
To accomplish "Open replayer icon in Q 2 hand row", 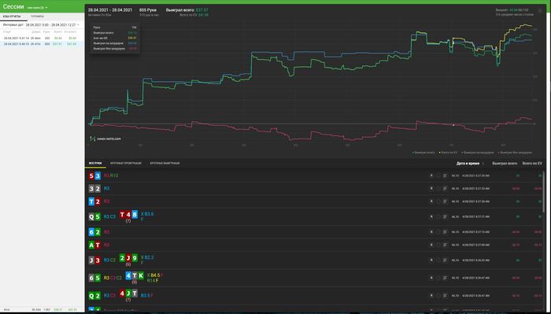I will (431, 296).
